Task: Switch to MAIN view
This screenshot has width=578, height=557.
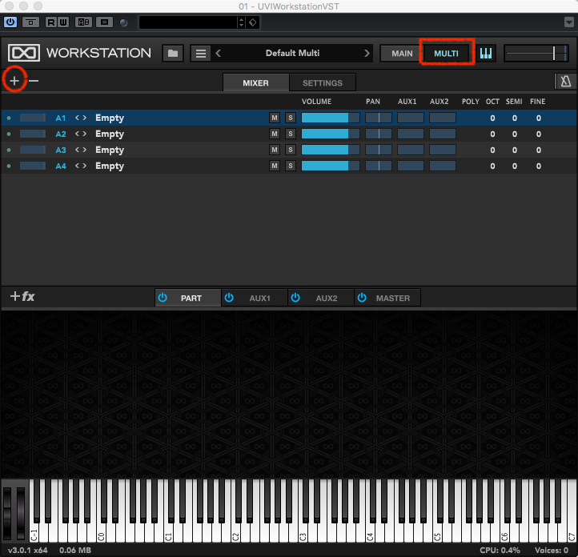Action: pos(402,54)
